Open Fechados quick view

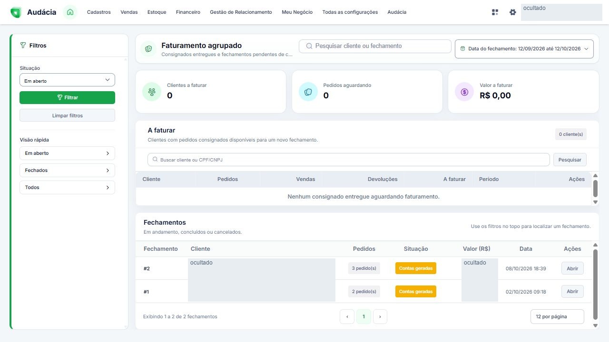67,171
